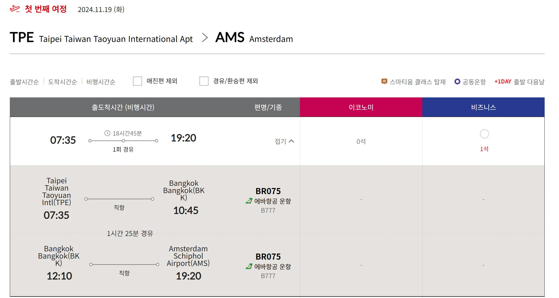Click the 1회 경유 route line

(123, 141)
